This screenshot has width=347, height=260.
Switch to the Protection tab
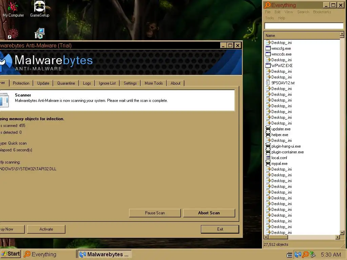(x=21, y=83)
